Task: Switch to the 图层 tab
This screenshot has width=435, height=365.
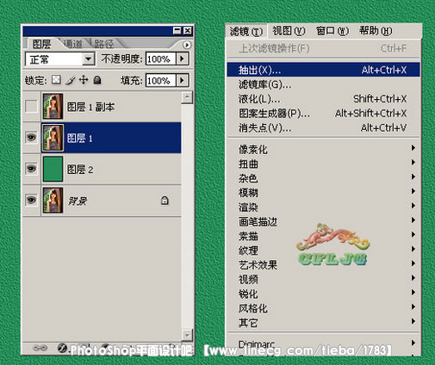Action: coord(42,44)
